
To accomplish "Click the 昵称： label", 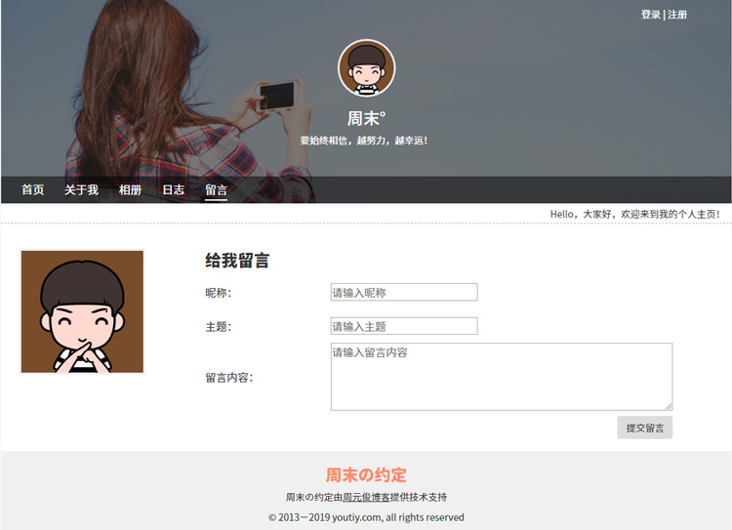I will click(219, 293).
